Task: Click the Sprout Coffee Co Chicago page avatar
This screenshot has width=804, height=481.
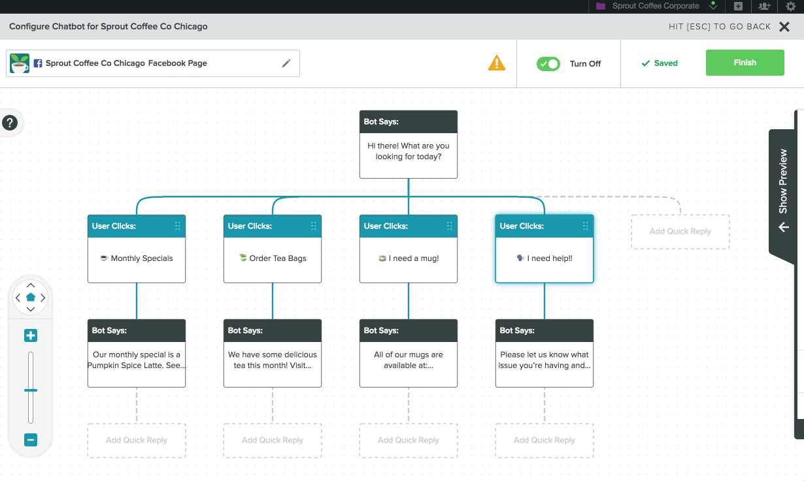Action: click(x=20, y=63)
